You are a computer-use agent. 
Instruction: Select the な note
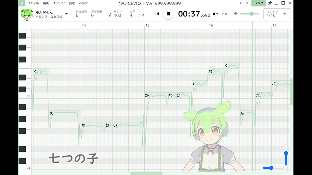click(x=216, y=71)
